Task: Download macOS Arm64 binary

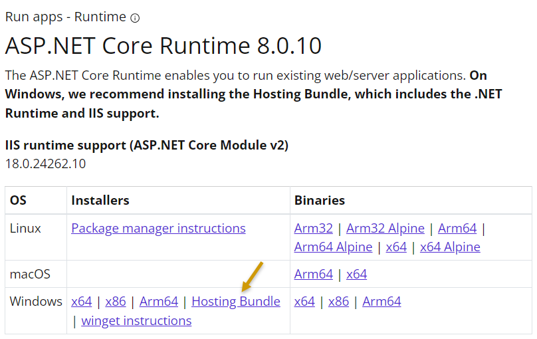Action: click(x=314, y=275)
